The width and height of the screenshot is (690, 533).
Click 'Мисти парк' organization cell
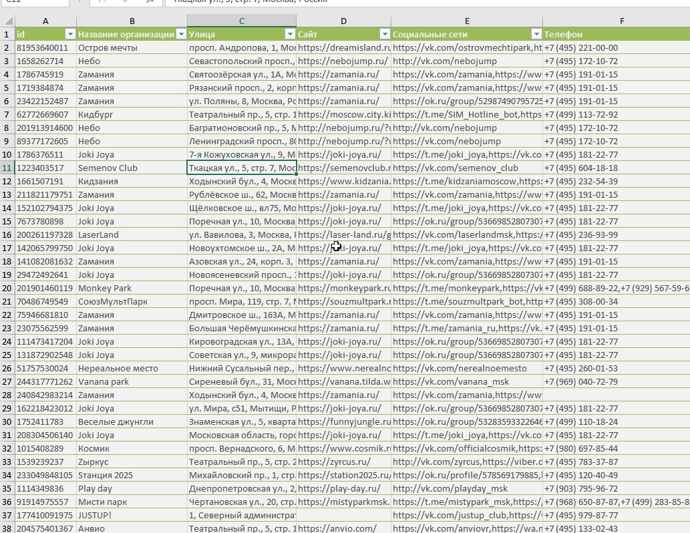click(132, 502)
